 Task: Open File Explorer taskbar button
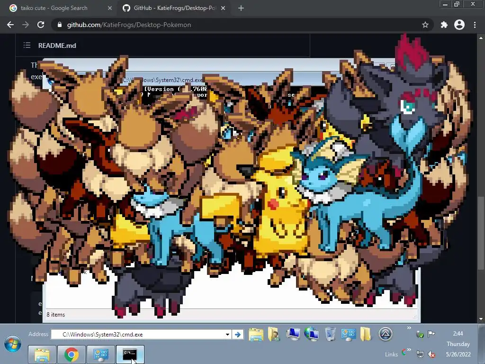point(42,355)
